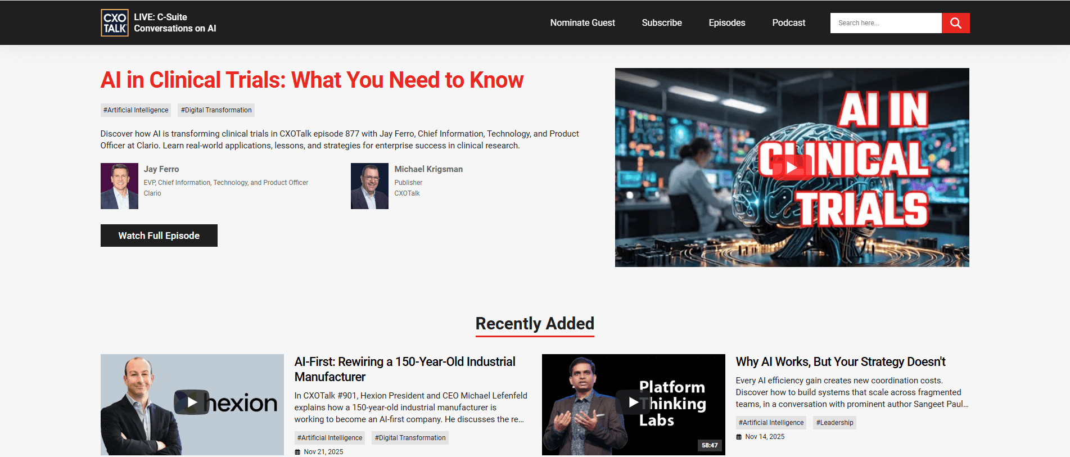Open Michael Krigsman's profile photo

(x=369, y=186)
